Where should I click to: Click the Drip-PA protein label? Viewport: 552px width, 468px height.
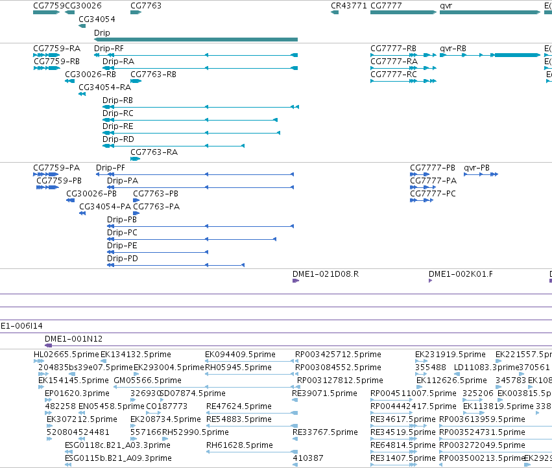pyautogui.click(x=123, y=180)
